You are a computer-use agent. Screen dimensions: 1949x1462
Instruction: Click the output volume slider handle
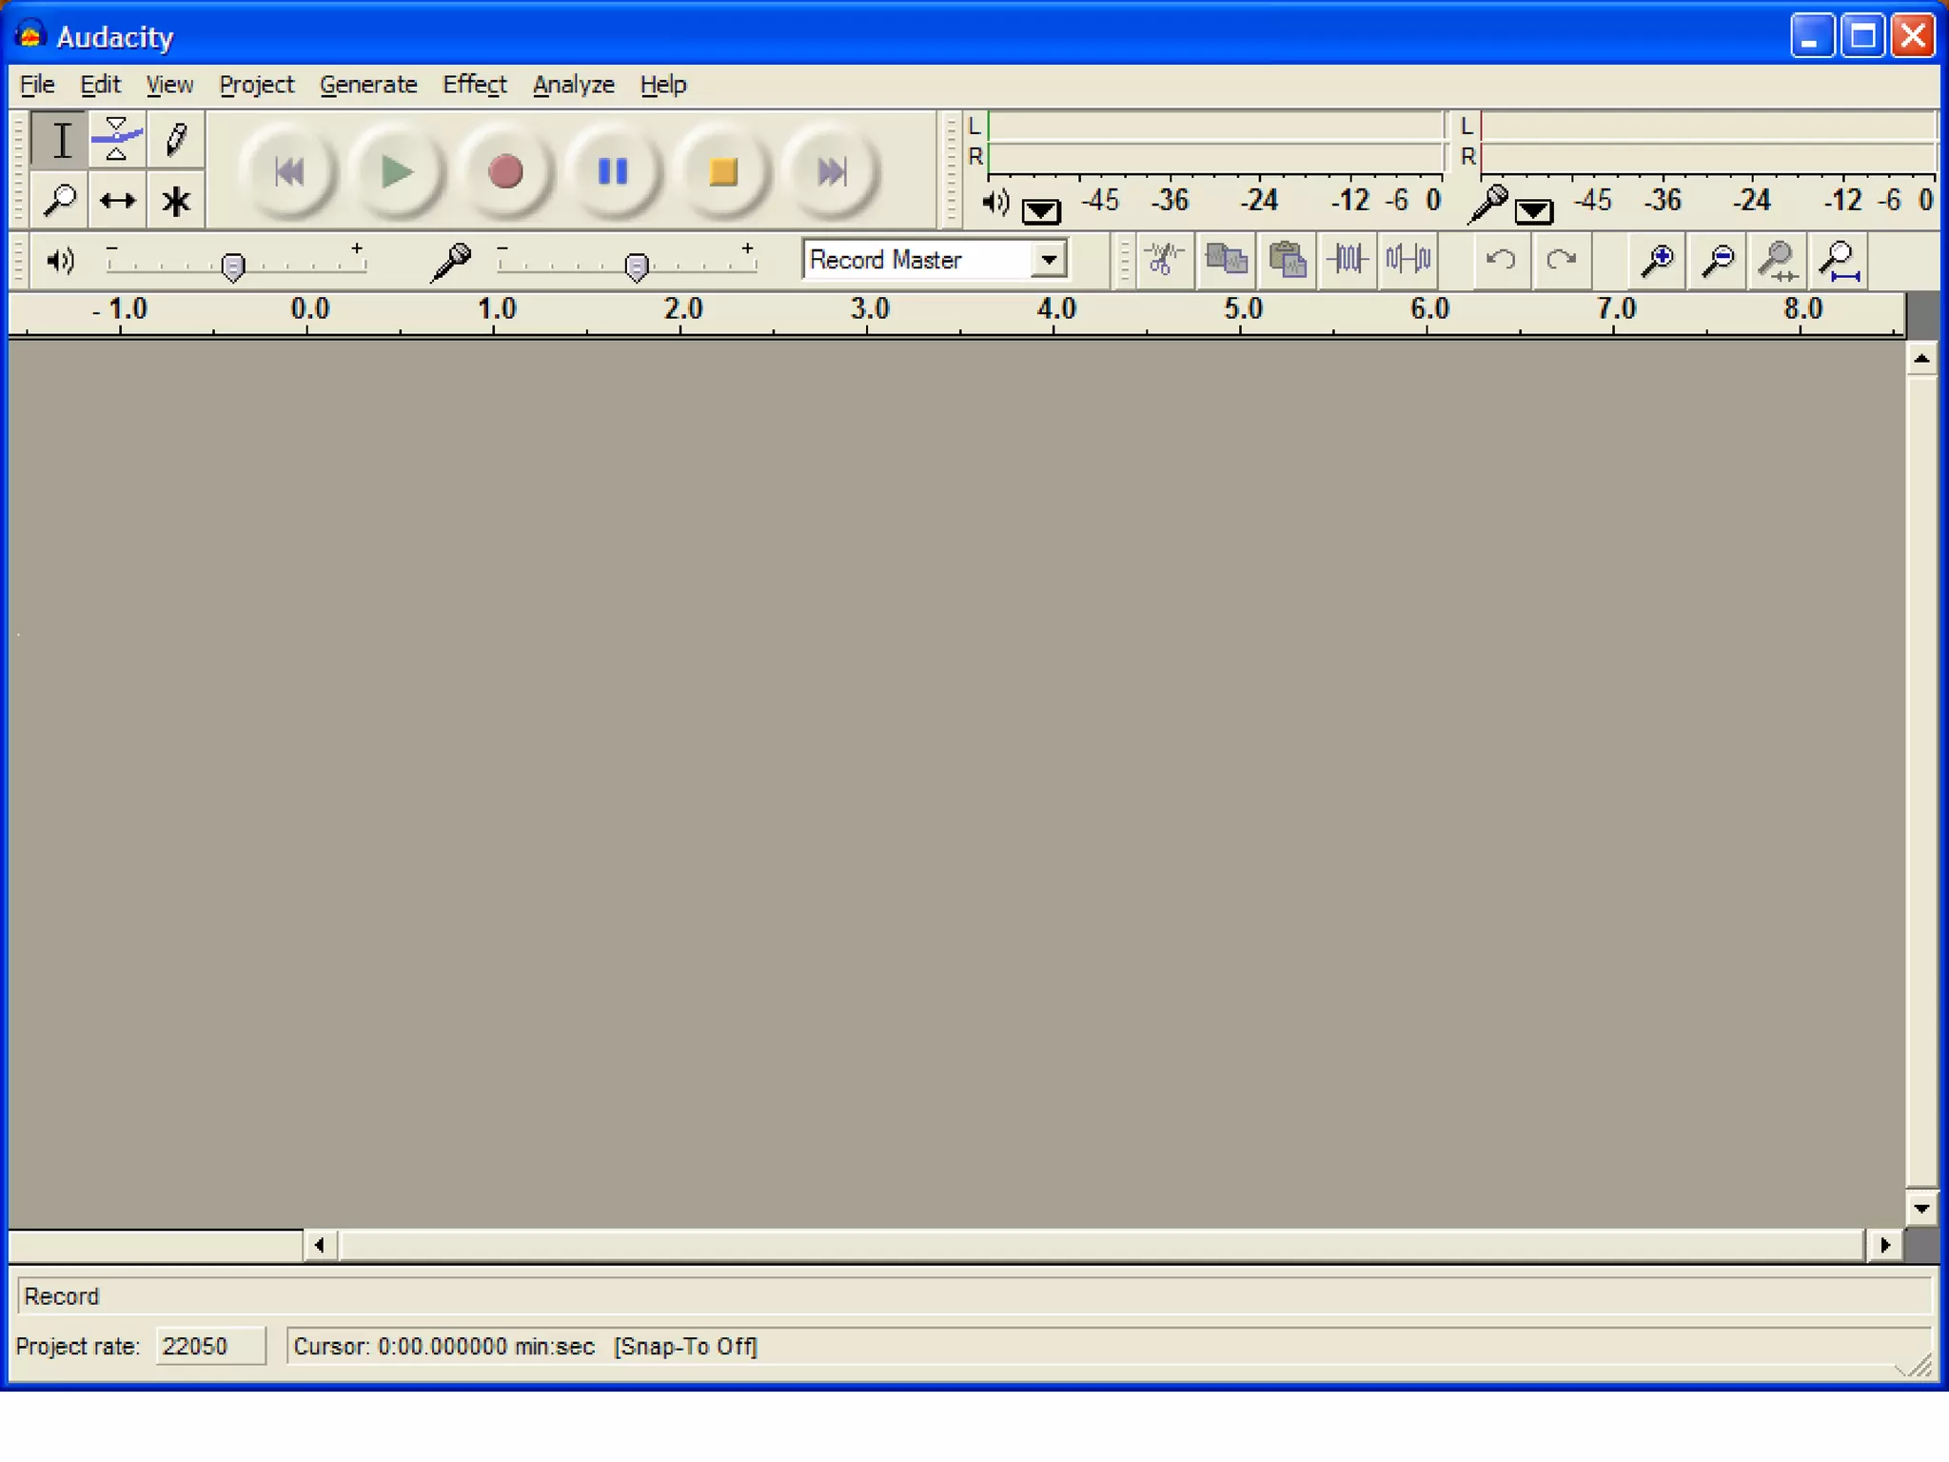[232, 267]
